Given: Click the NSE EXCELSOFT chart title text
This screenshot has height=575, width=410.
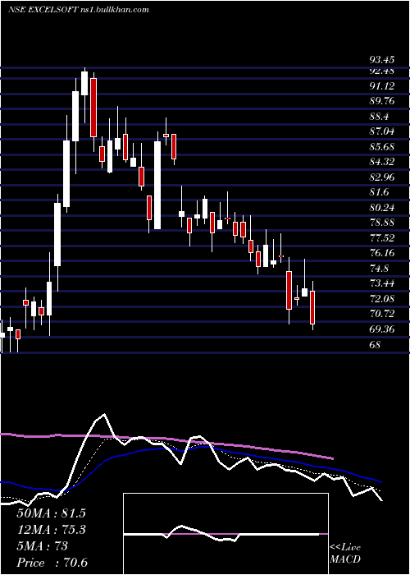Looking at the screenshot, I should click(x=79, y=10).
